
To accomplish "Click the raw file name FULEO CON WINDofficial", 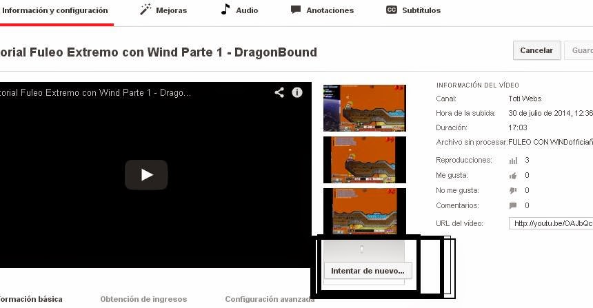I will (551, 142).
